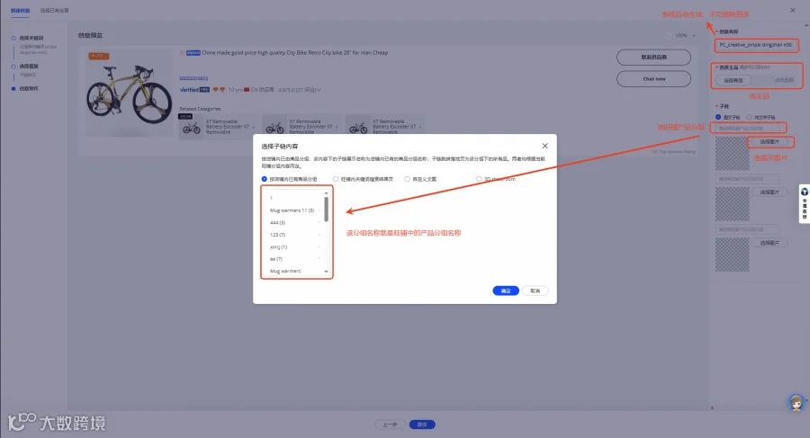Viewport: 810px width, 438px height.
Task: Select the 3D showroom radio option
Action: [x=479, y=179]
